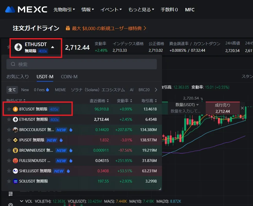Switch to the COIN-M tab
Viewport: 253px width, 206px height.
[x=69, y=76]
